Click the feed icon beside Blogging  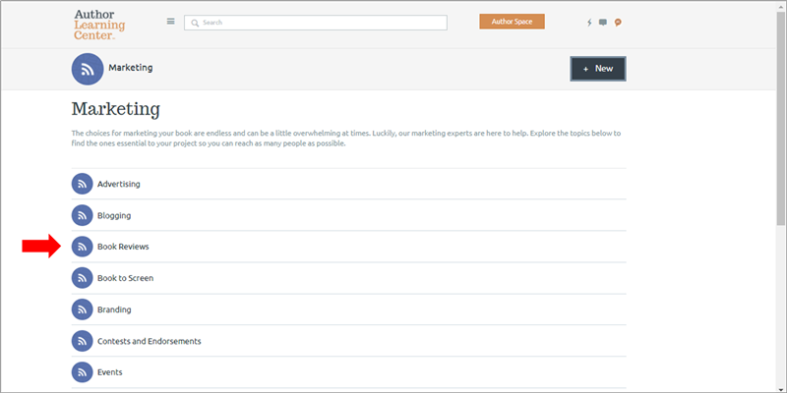tap(83, 215)
